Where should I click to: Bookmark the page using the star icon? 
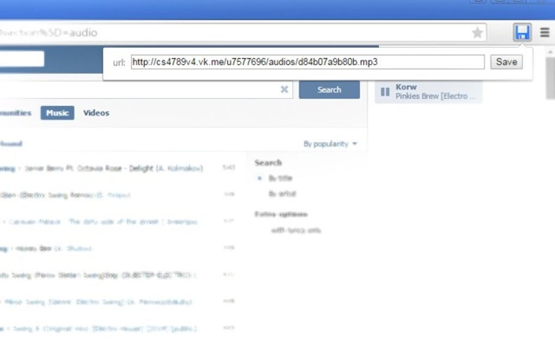tap(477, 32)
